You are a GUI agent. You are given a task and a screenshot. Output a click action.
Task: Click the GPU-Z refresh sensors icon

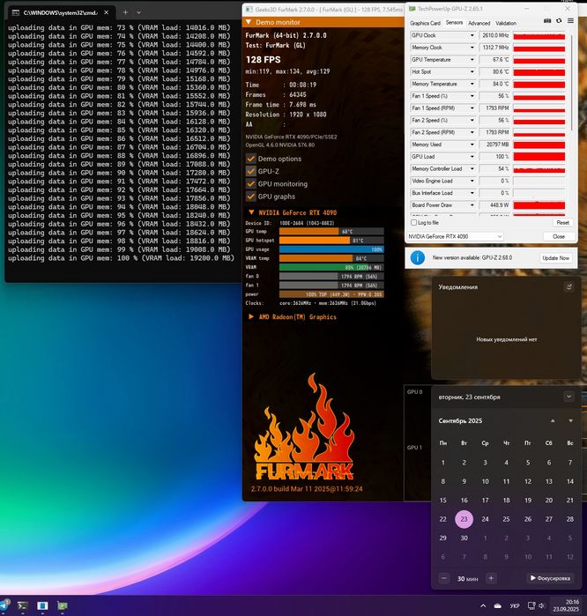[559, 21]
